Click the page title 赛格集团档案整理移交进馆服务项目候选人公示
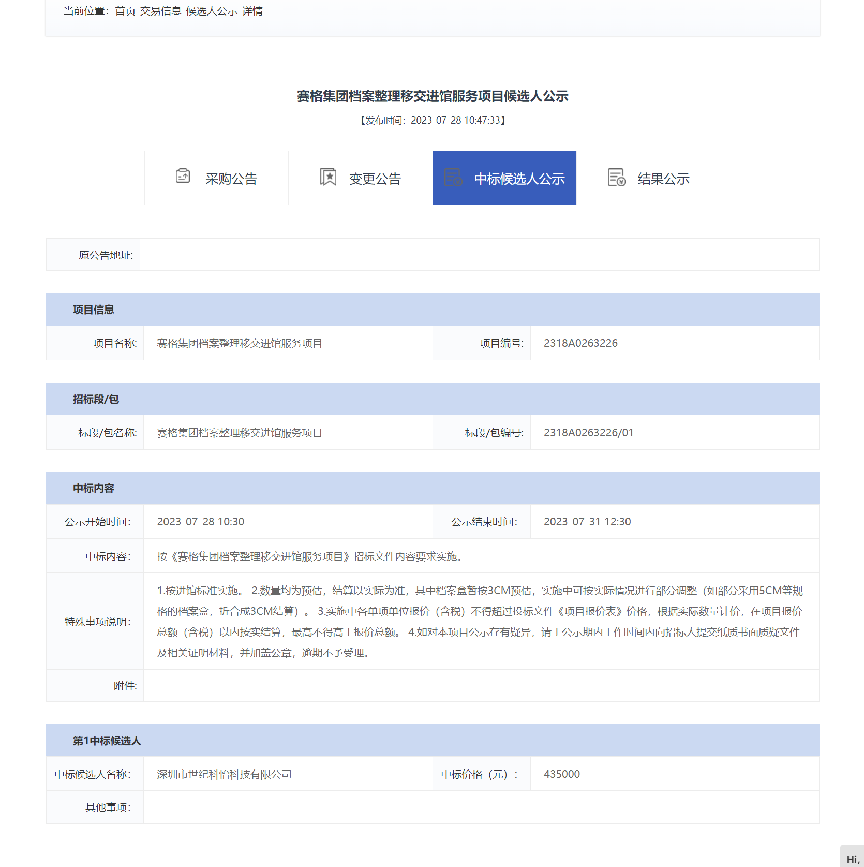 [433, 96]
